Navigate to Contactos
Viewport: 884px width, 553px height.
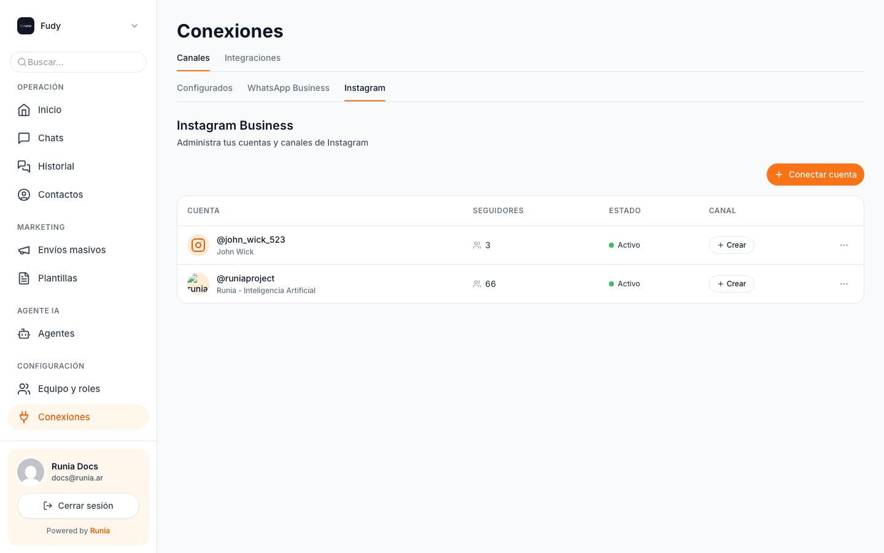(x=78, y=195)
